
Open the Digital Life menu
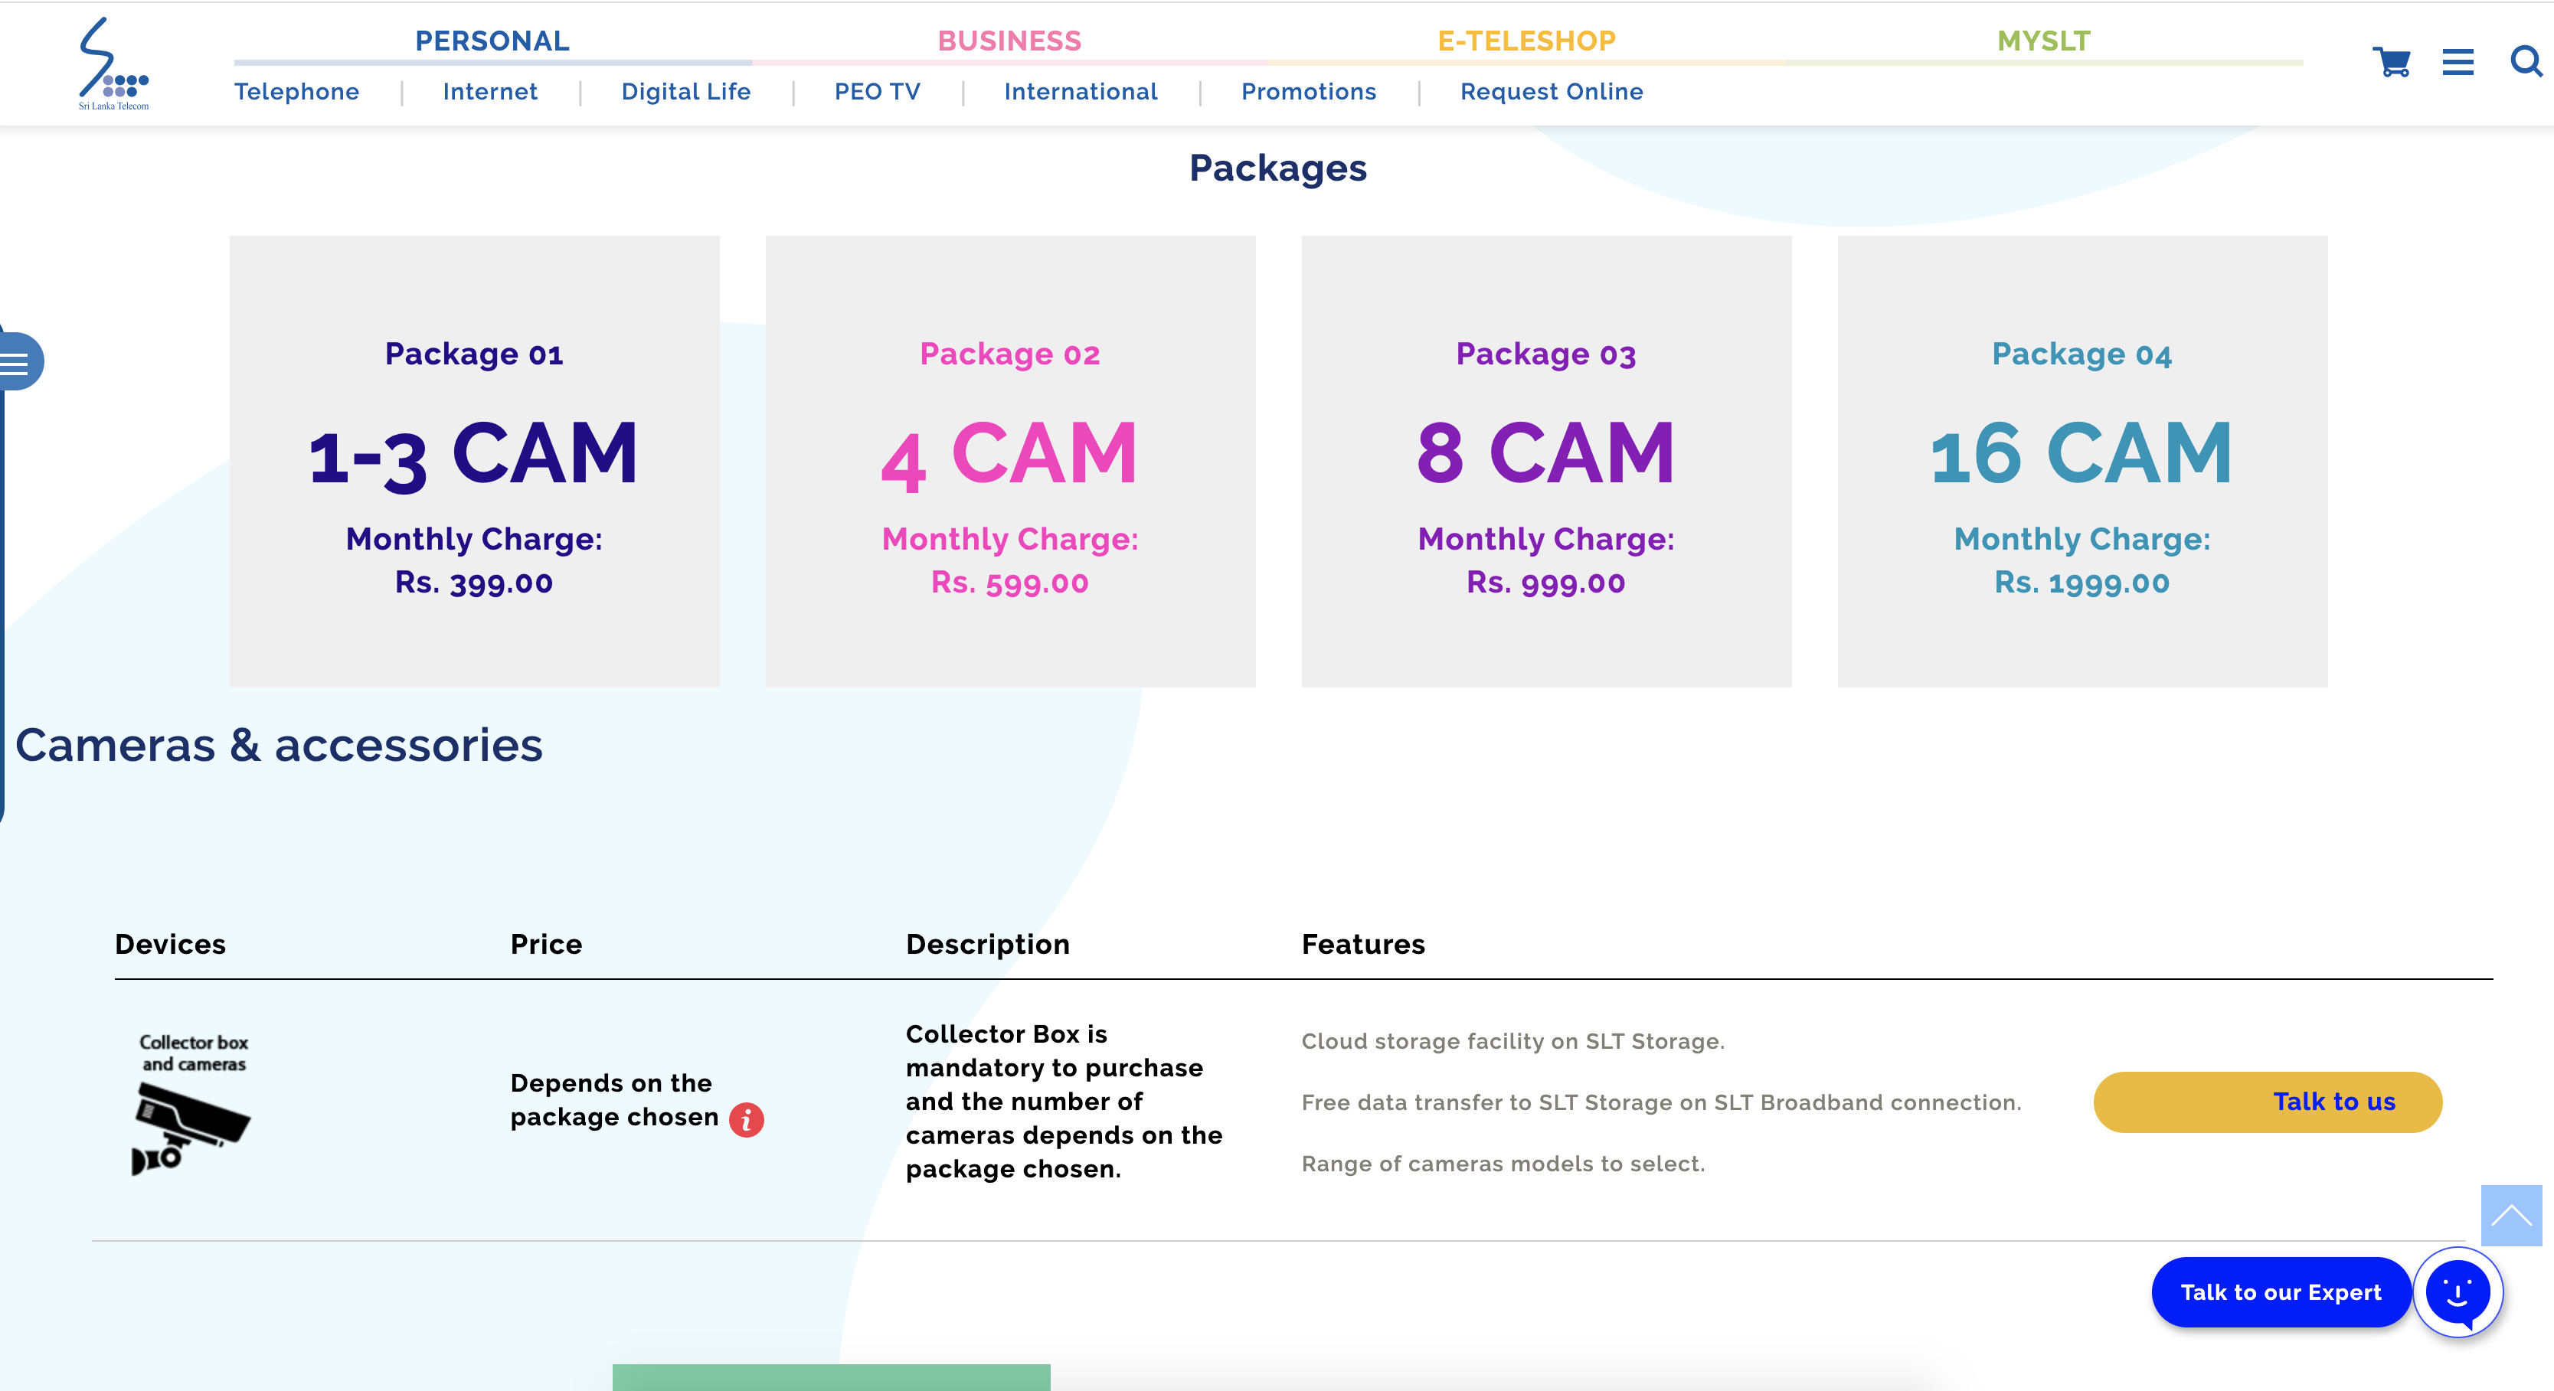(x=686, y=91)
